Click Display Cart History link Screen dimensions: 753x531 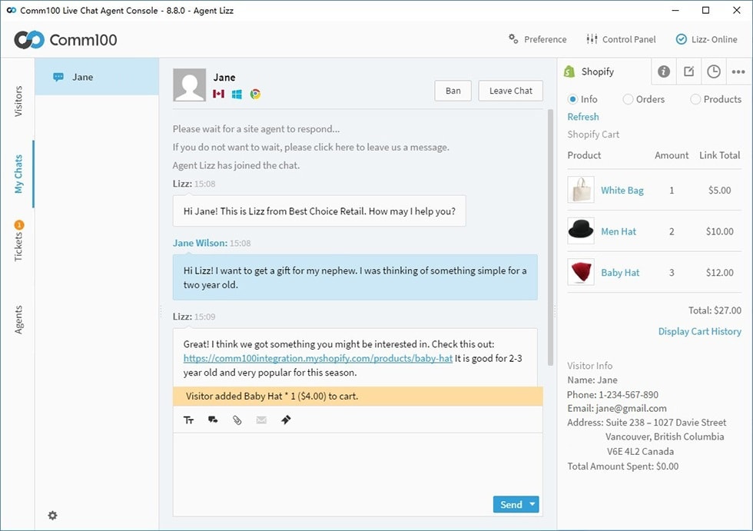click(x=700, y=331)
